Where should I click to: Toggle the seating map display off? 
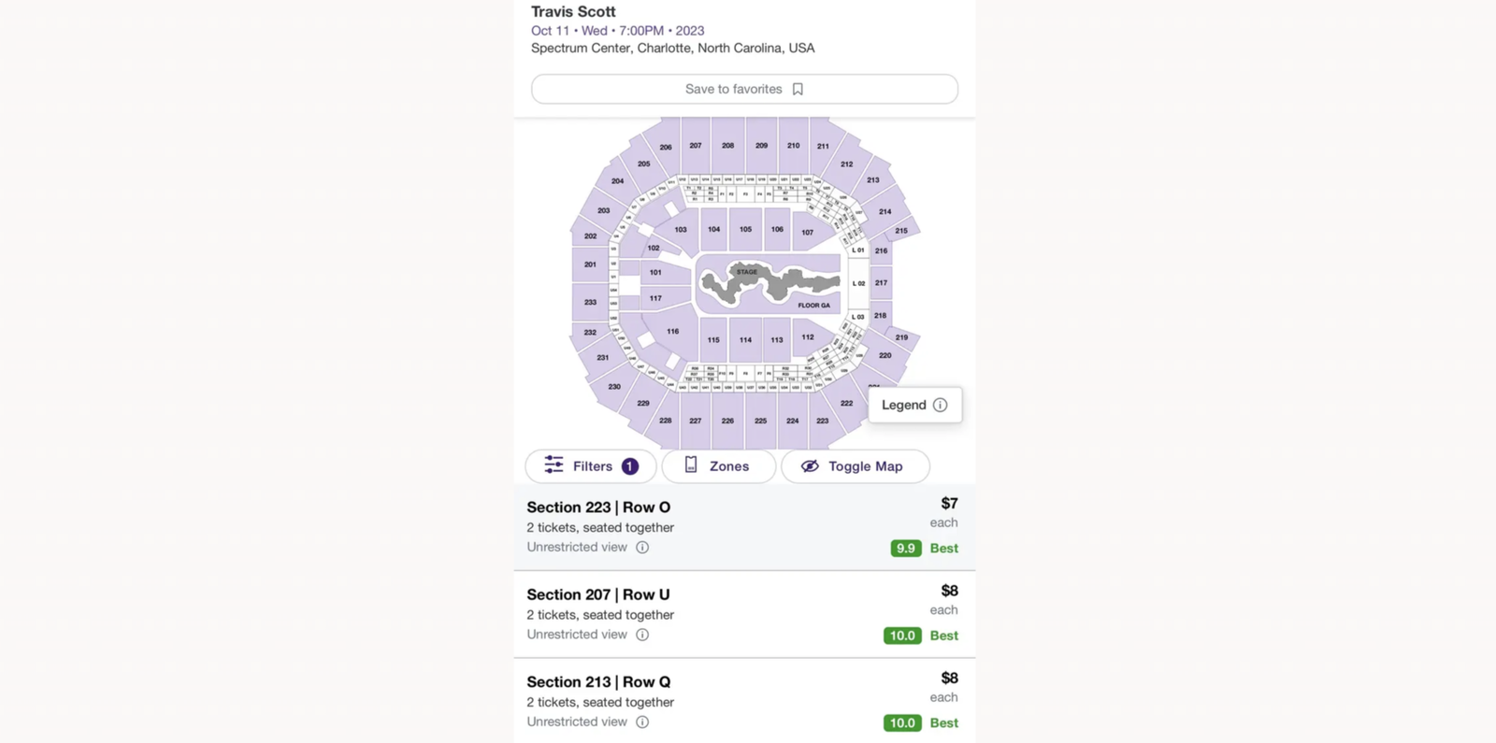[855, 465]
